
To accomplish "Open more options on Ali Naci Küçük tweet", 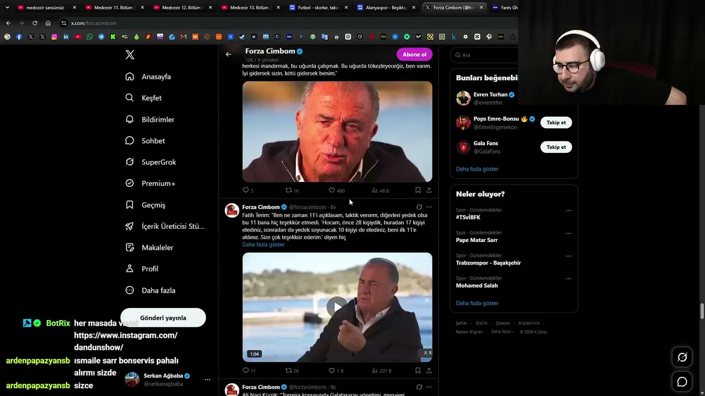I will pyautogui.click(x=429, y=387).
